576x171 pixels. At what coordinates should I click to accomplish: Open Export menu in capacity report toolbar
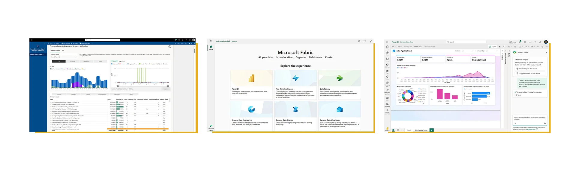click(57, 43)
